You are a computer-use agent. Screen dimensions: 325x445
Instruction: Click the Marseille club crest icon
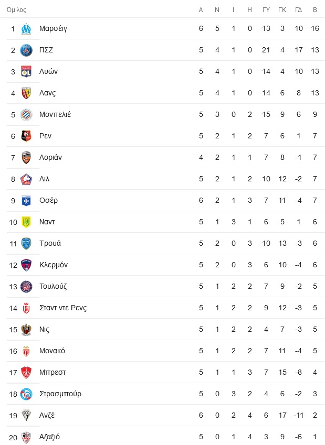[x=26, y=29]
